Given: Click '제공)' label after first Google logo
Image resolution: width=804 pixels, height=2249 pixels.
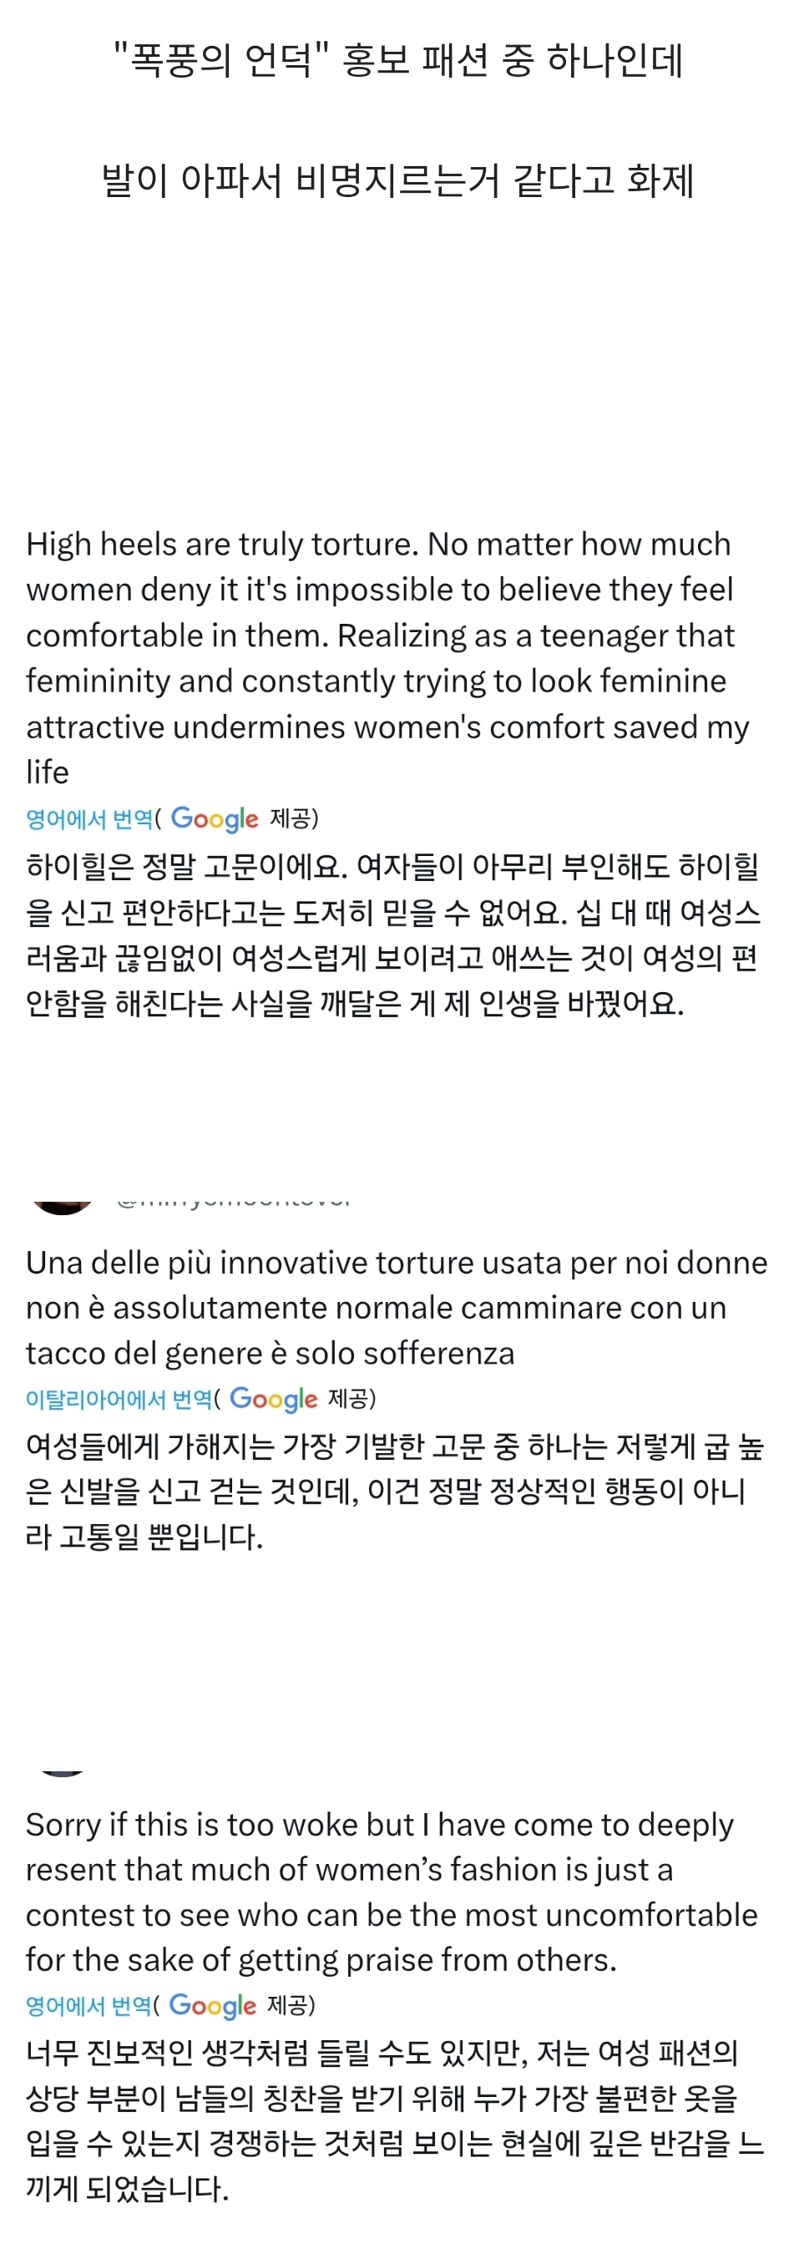Looking at the screenshot, I should click(294, 818).
